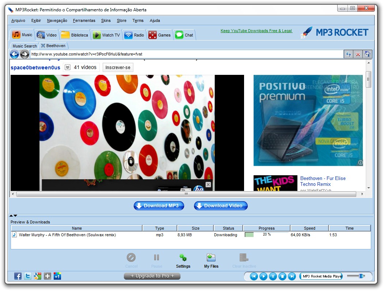
Task: Open the Skins menu
Action: point(106,20)
